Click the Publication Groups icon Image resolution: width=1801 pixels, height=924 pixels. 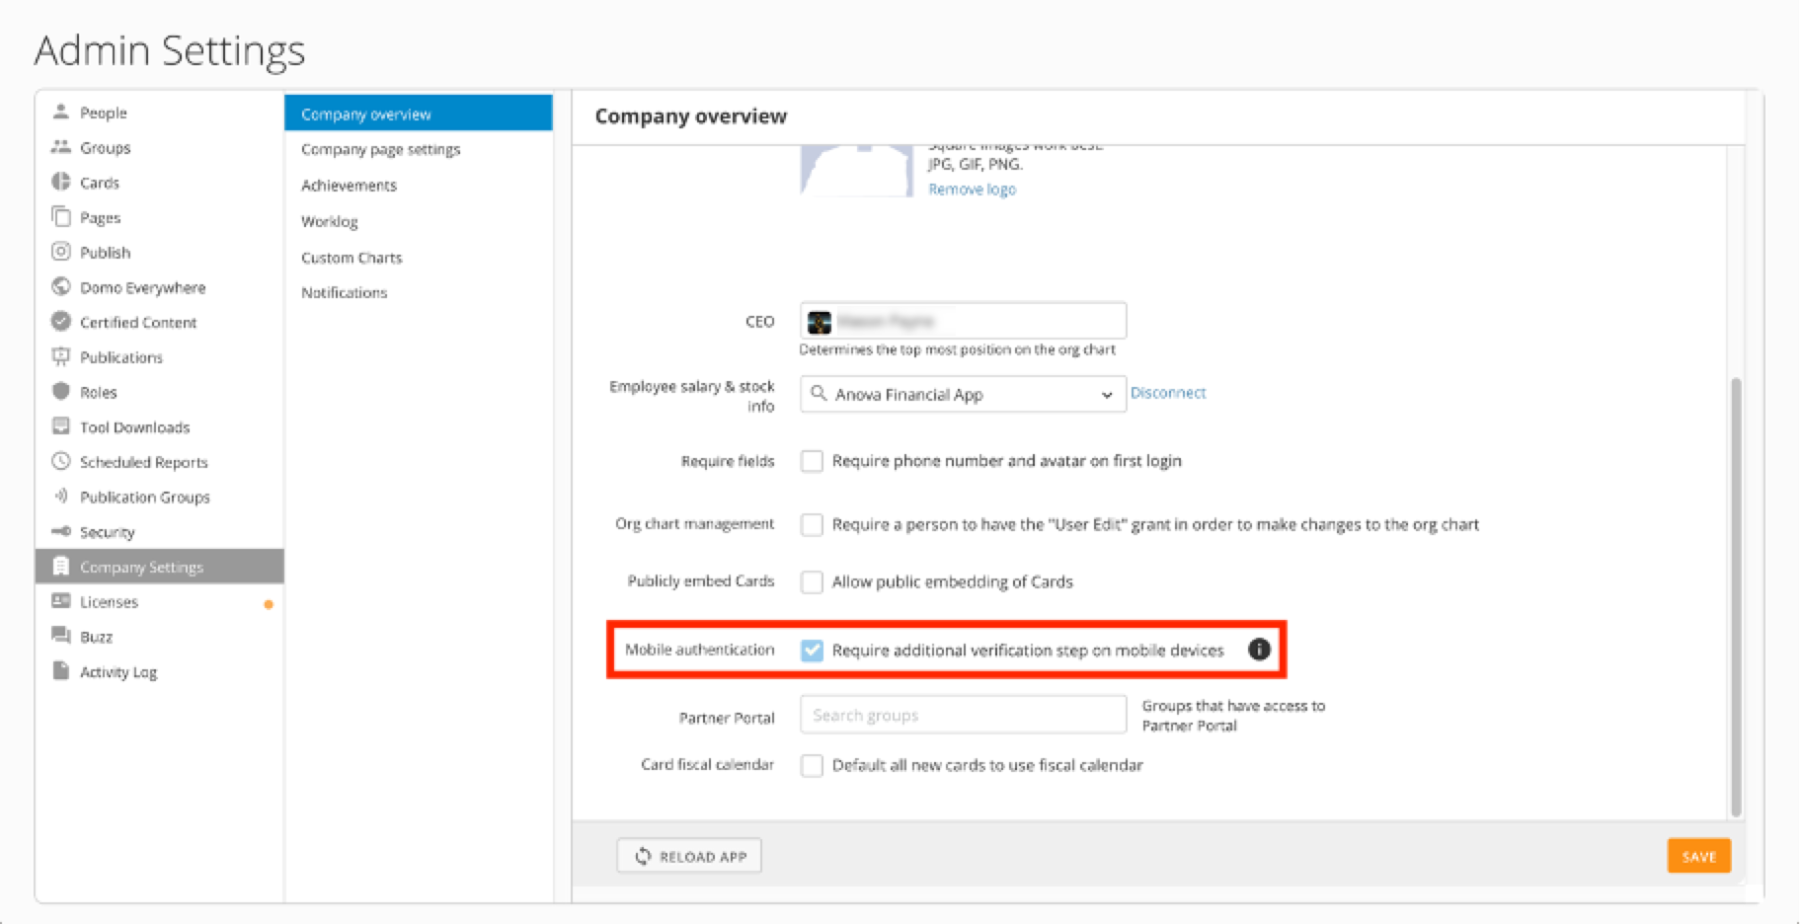(61, 496)
